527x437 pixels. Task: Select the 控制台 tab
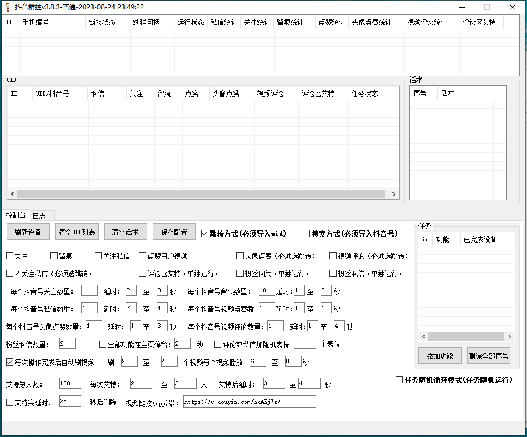click(x=15, y=215)
